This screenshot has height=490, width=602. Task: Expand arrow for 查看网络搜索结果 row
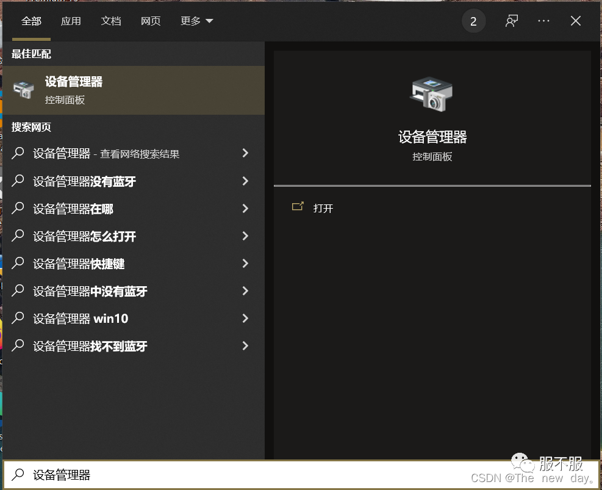click(245, 153)
